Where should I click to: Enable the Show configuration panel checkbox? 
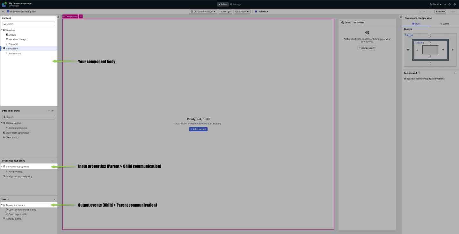coord(8,11)
